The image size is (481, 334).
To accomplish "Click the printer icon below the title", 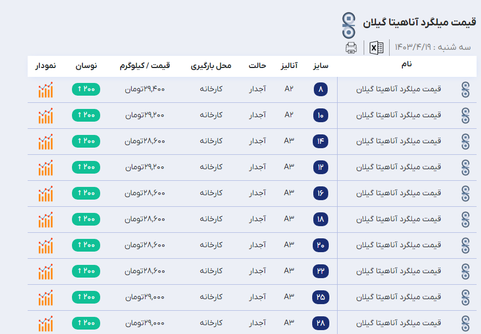I will 351,48.
